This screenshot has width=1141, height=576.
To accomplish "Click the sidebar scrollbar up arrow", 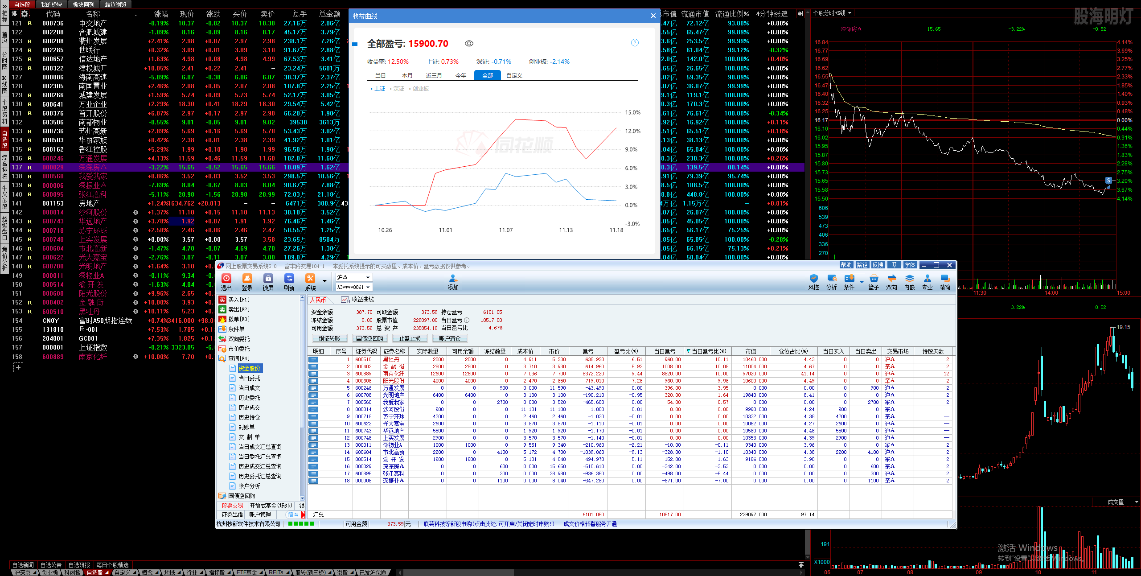I will tap(302, 299).
